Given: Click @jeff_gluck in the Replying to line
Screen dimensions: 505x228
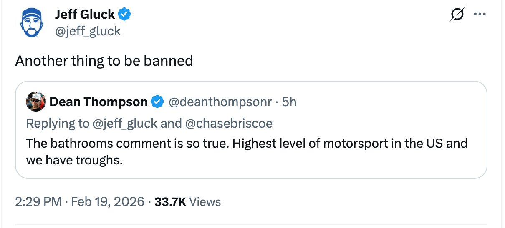Looking at the screenshot, I should (x=125, y=123).
